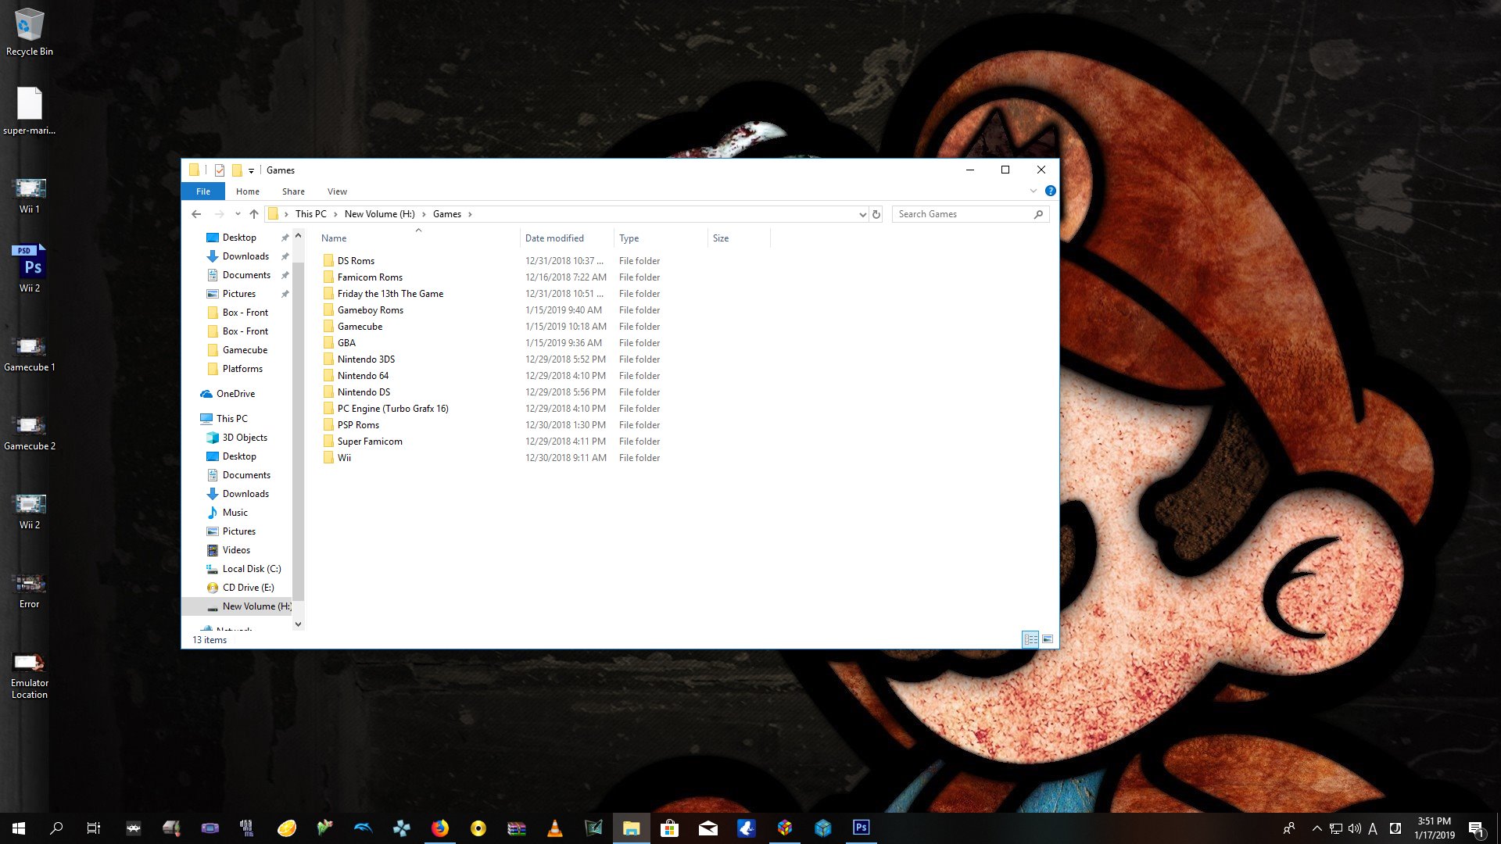
Task: Refresh the Games folder view
Action: coord(876,214)
